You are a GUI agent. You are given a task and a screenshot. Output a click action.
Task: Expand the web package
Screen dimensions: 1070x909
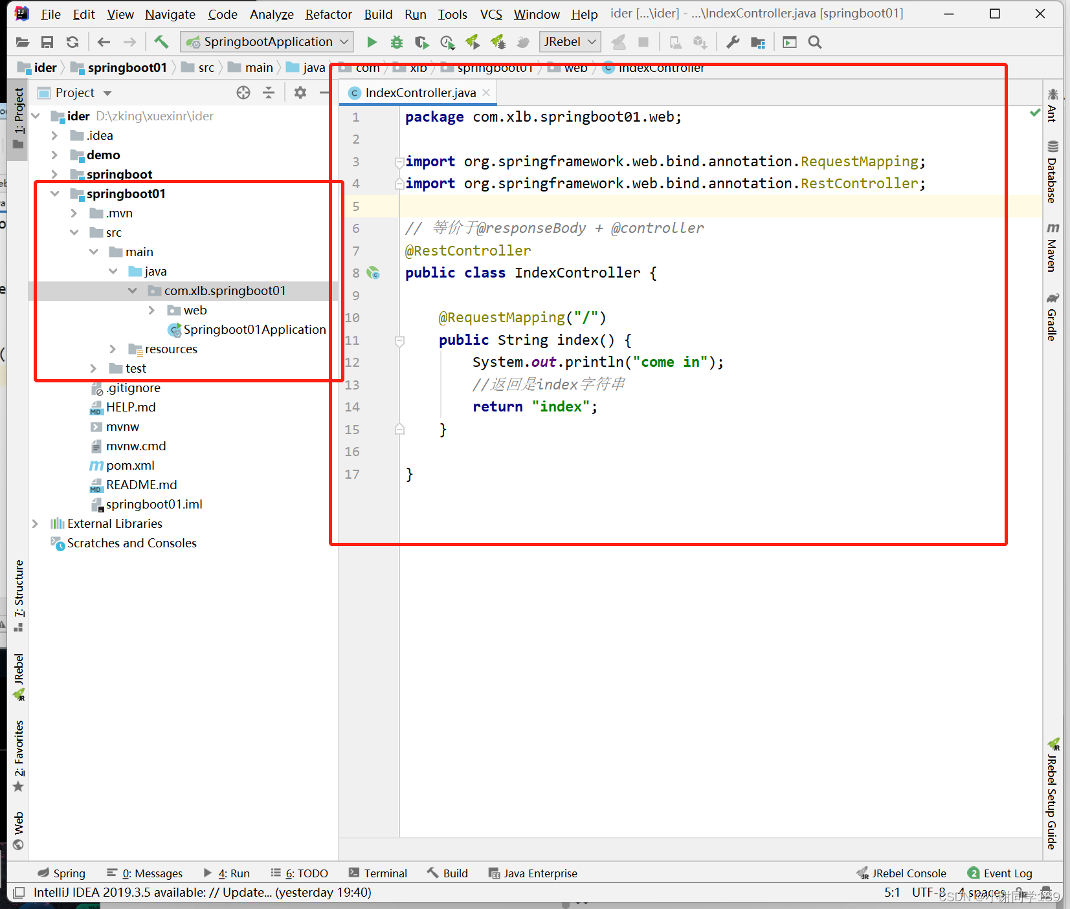(x=151, y=310)
